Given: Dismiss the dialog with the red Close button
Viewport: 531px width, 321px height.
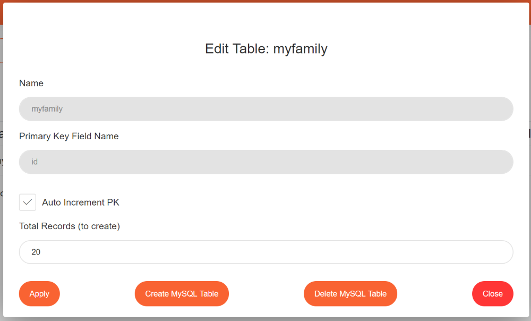Looking at the screenshot, I should coord(492,294).
